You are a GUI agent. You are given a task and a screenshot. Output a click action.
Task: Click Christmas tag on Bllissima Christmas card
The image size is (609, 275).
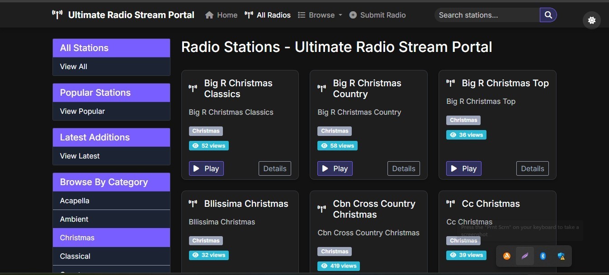point(206,241)
